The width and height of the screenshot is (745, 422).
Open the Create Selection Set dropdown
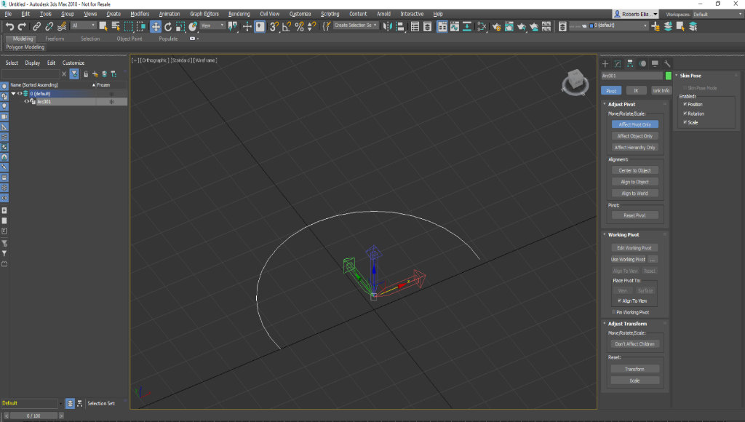(355, 25)
